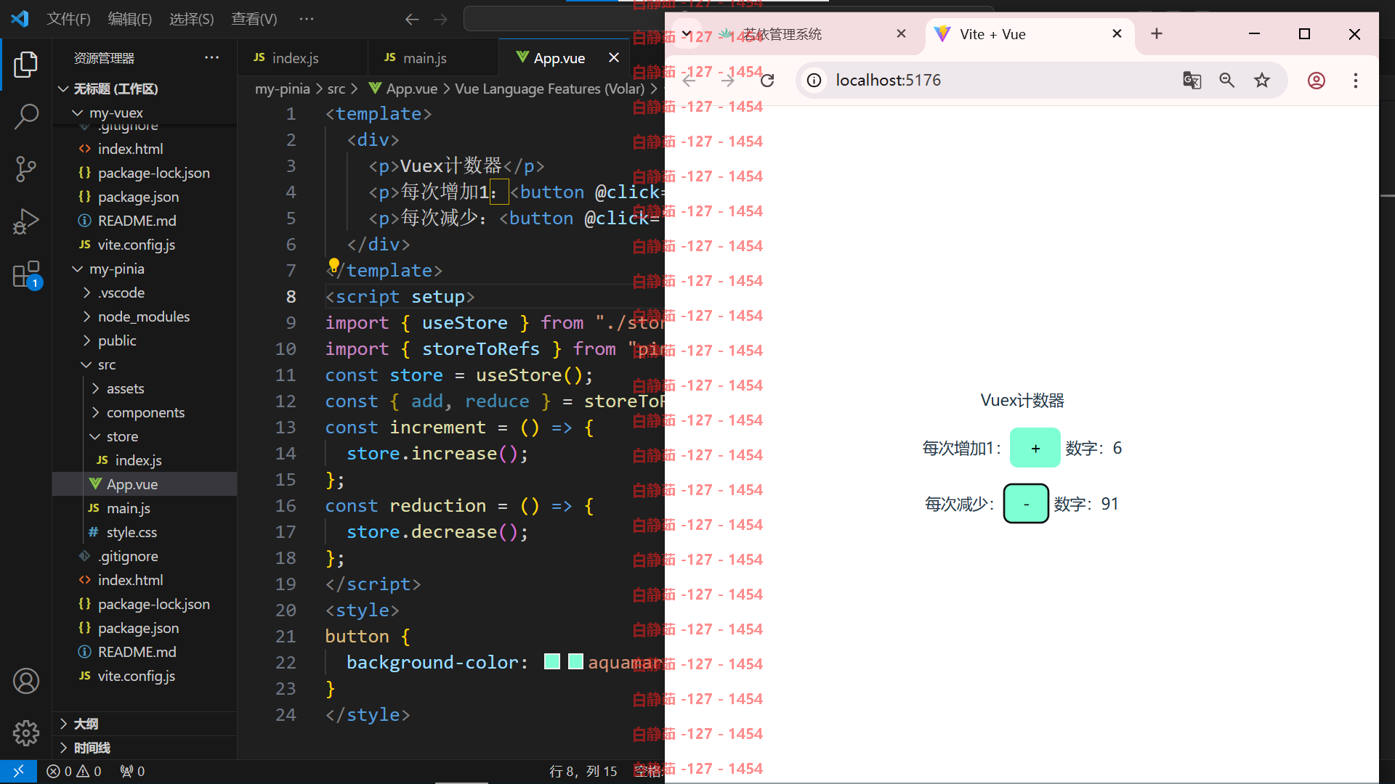Click second aquamarine color swatch in code
This screenshot has width=1395, height=784.
pos(575,661)
